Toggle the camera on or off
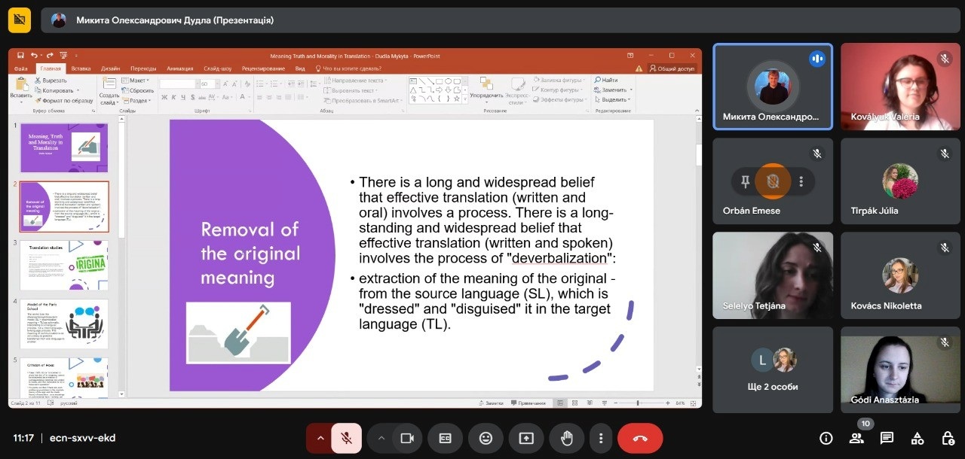The height and width of the screenshot is (459, 965). coord(407,438)
